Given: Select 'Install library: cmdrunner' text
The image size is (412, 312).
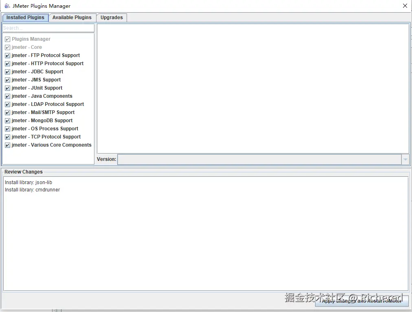Looking at the screenshot, I should point(32,190).
